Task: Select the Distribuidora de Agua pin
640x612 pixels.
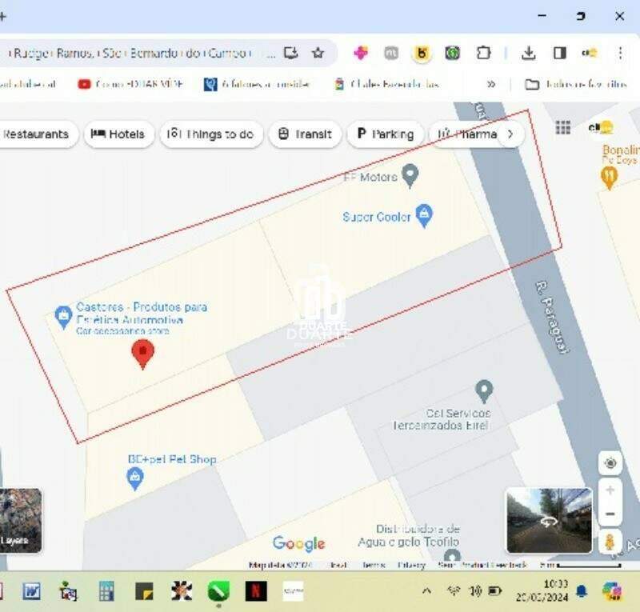Action: click(x=452, y=555)
